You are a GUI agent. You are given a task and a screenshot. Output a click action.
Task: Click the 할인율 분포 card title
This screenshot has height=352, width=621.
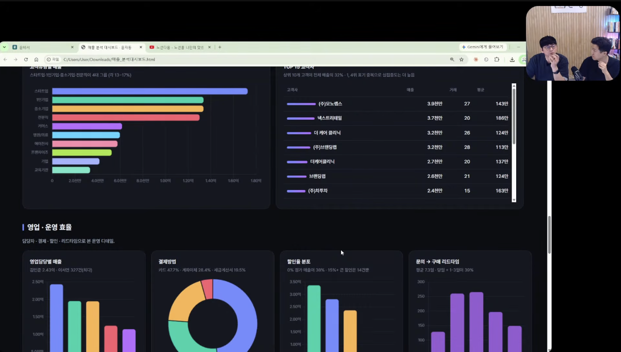click(299, 262)
